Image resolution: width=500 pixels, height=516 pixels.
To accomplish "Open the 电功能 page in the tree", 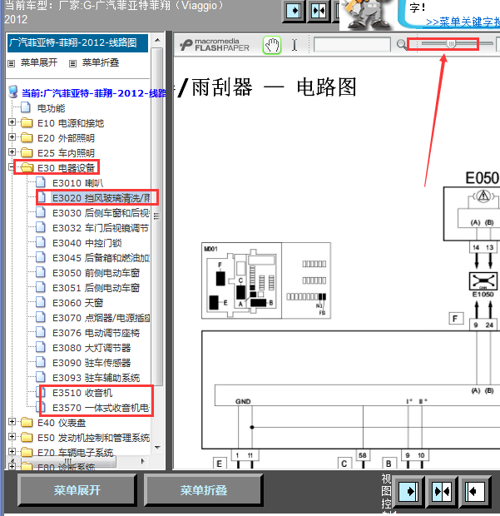I will [x=51, y=108].
